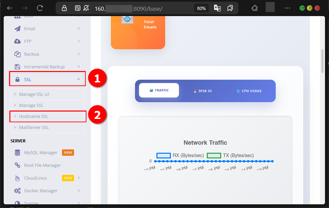The width and height of the screenshot is (329, 208).
Task: Click the NEW badge beside MySQL Manager
Action: point(68,153)
